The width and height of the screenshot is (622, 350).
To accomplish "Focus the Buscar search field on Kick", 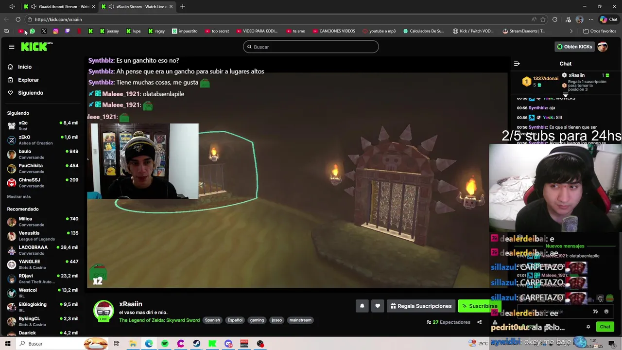I will coord(311,47).
